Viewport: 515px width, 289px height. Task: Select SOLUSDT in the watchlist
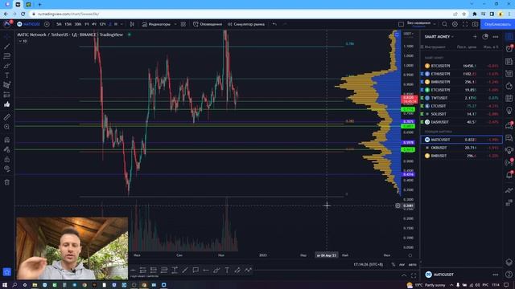pos(461,114)
